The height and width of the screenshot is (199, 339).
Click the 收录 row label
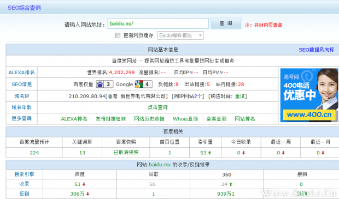point(24,184)
